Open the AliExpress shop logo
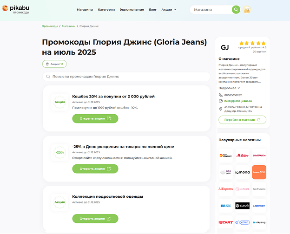The height and width of the screenshot is (234, 290). (225, 189)
